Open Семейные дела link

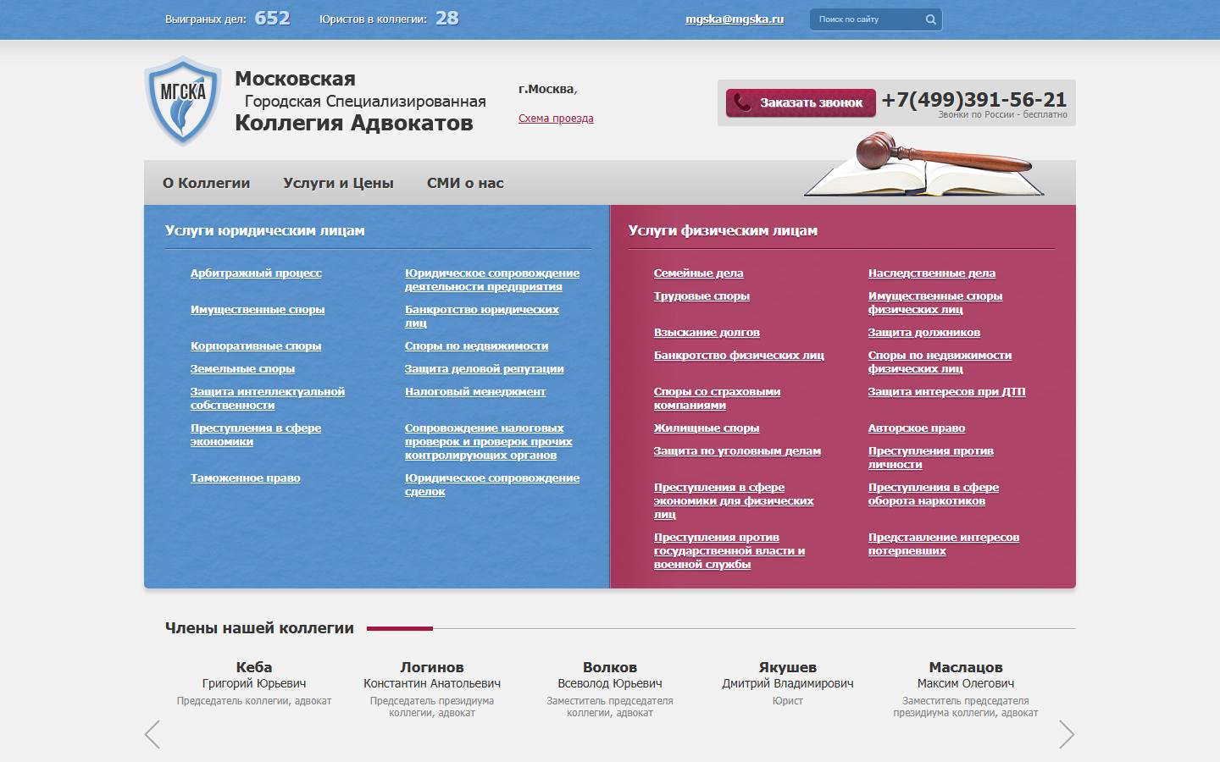[x=698, y=273]
